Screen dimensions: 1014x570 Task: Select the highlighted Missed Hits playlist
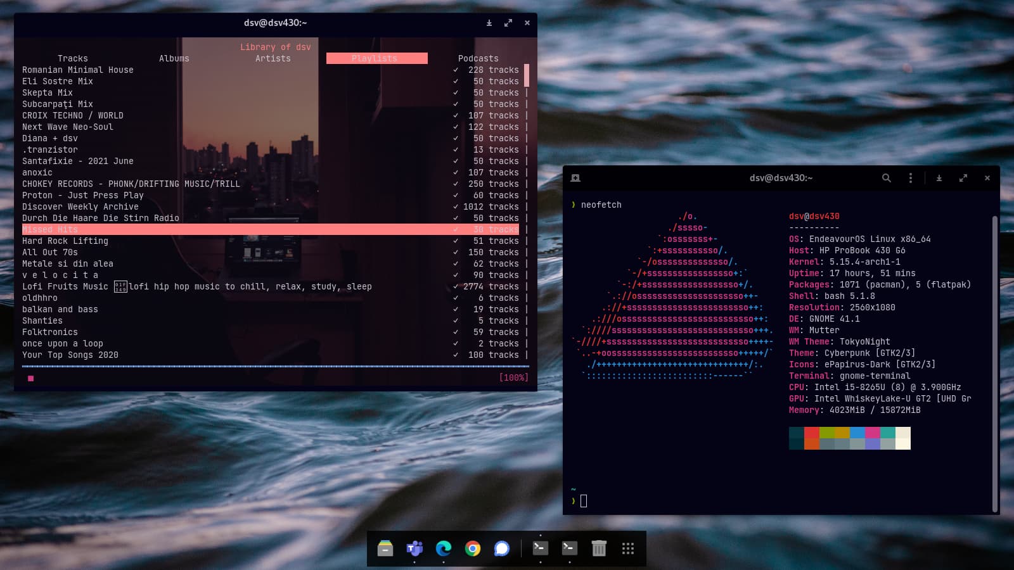pos(271,229)
